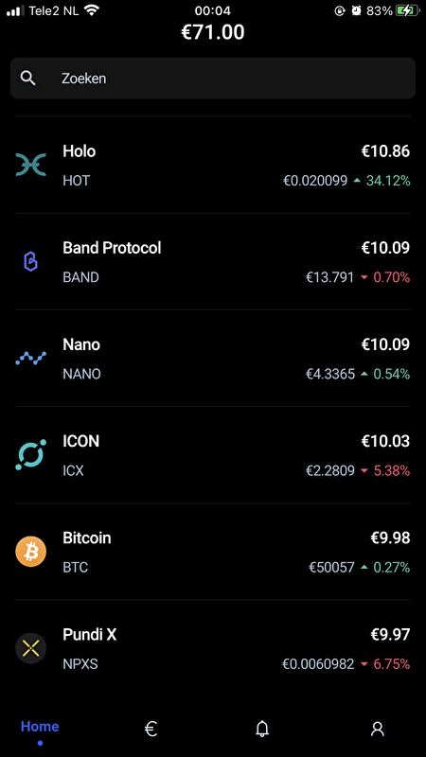Open the Holo coin logo
Image resolution: width=426 pixels, height=757 pixels.
coord(31,165)
